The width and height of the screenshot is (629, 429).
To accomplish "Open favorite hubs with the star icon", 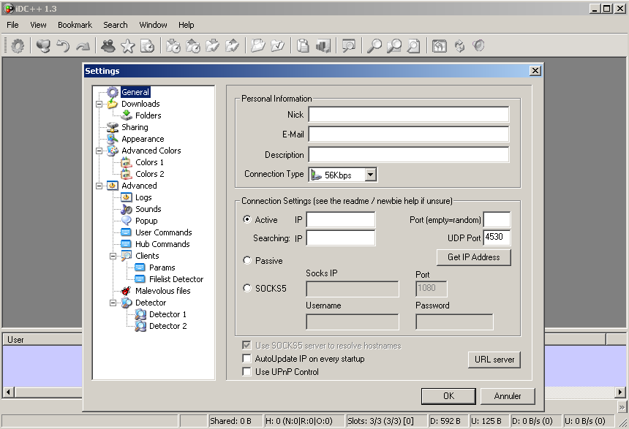I will click(128, 46).
